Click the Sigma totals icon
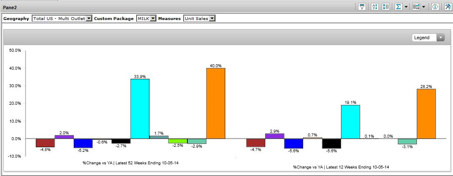This screenshot has height=176, width=453. [398, 7]
